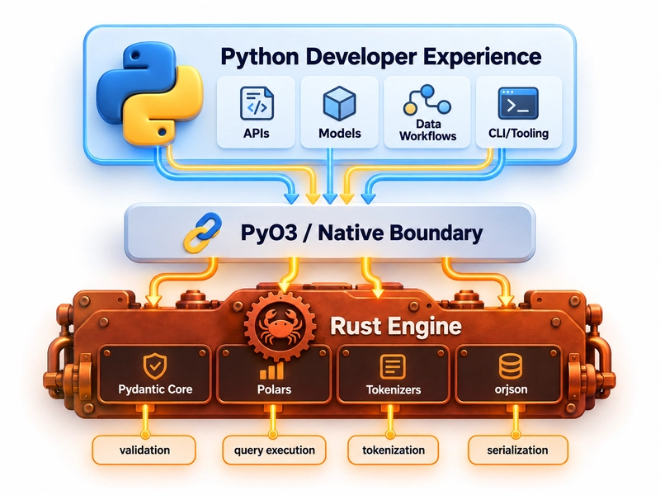Click the Polars label
The width and height of the screenshot is (660, 495).
point(274,389)
